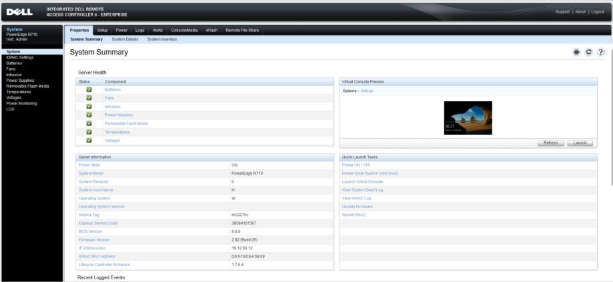Open Power Cycle System (cold boot) link
Screen dimensions: 613x282
(x=370, y=174)
